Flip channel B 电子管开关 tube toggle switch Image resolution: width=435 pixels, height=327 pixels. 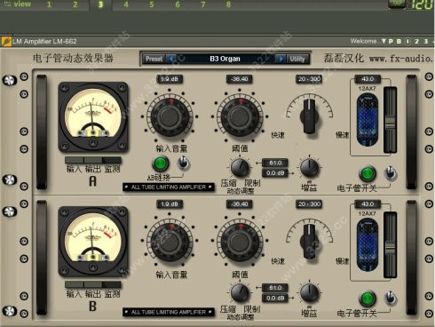tap(391, 299)
